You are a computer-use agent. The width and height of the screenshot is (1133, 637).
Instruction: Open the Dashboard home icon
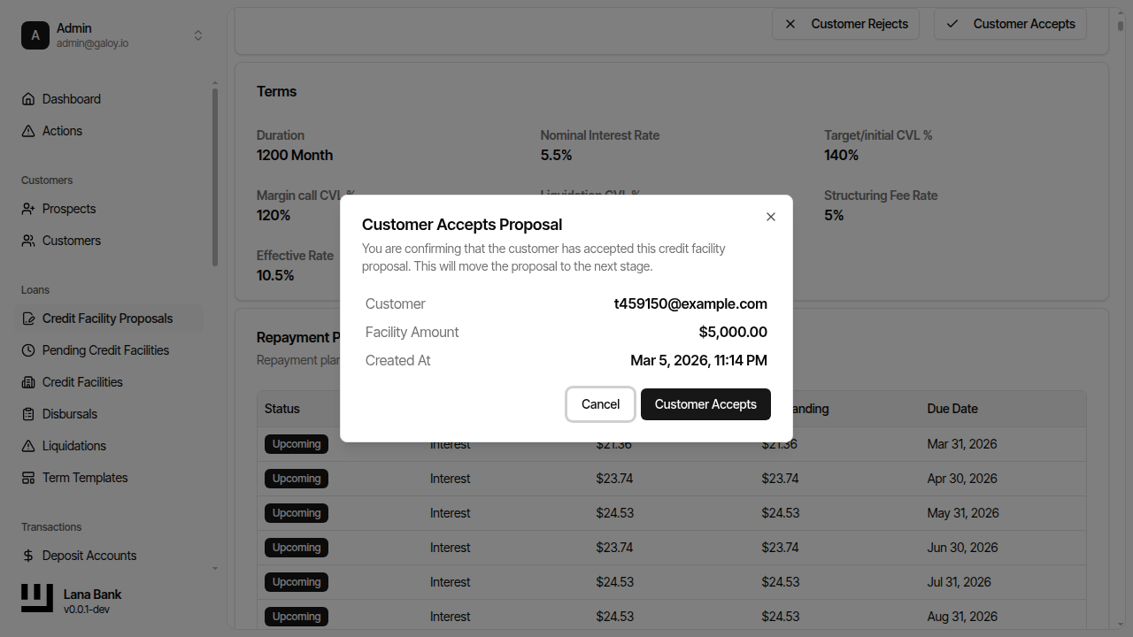tap(28, 98)
